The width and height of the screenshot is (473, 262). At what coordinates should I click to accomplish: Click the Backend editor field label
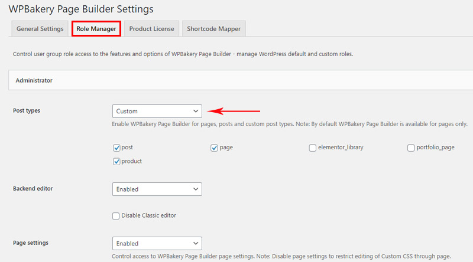point(33,188)
